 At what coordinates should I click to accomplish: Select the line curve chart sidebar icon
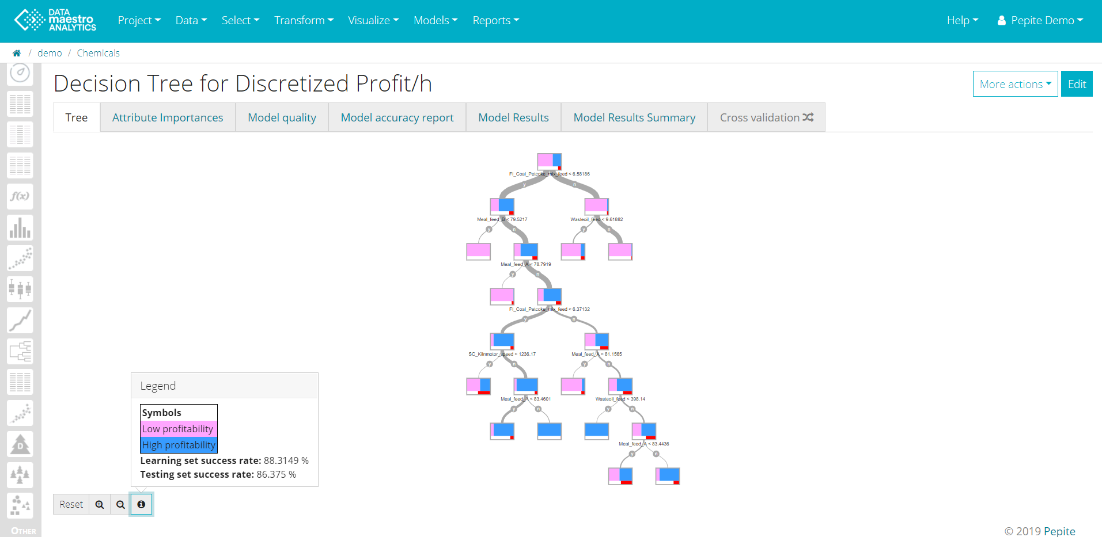(x=20, y=320)
